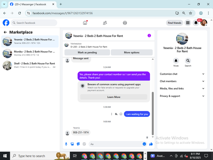Open the Chrome tab search dropdown arrow
This screenshot has width=213, height=160.
pos(4,4)
